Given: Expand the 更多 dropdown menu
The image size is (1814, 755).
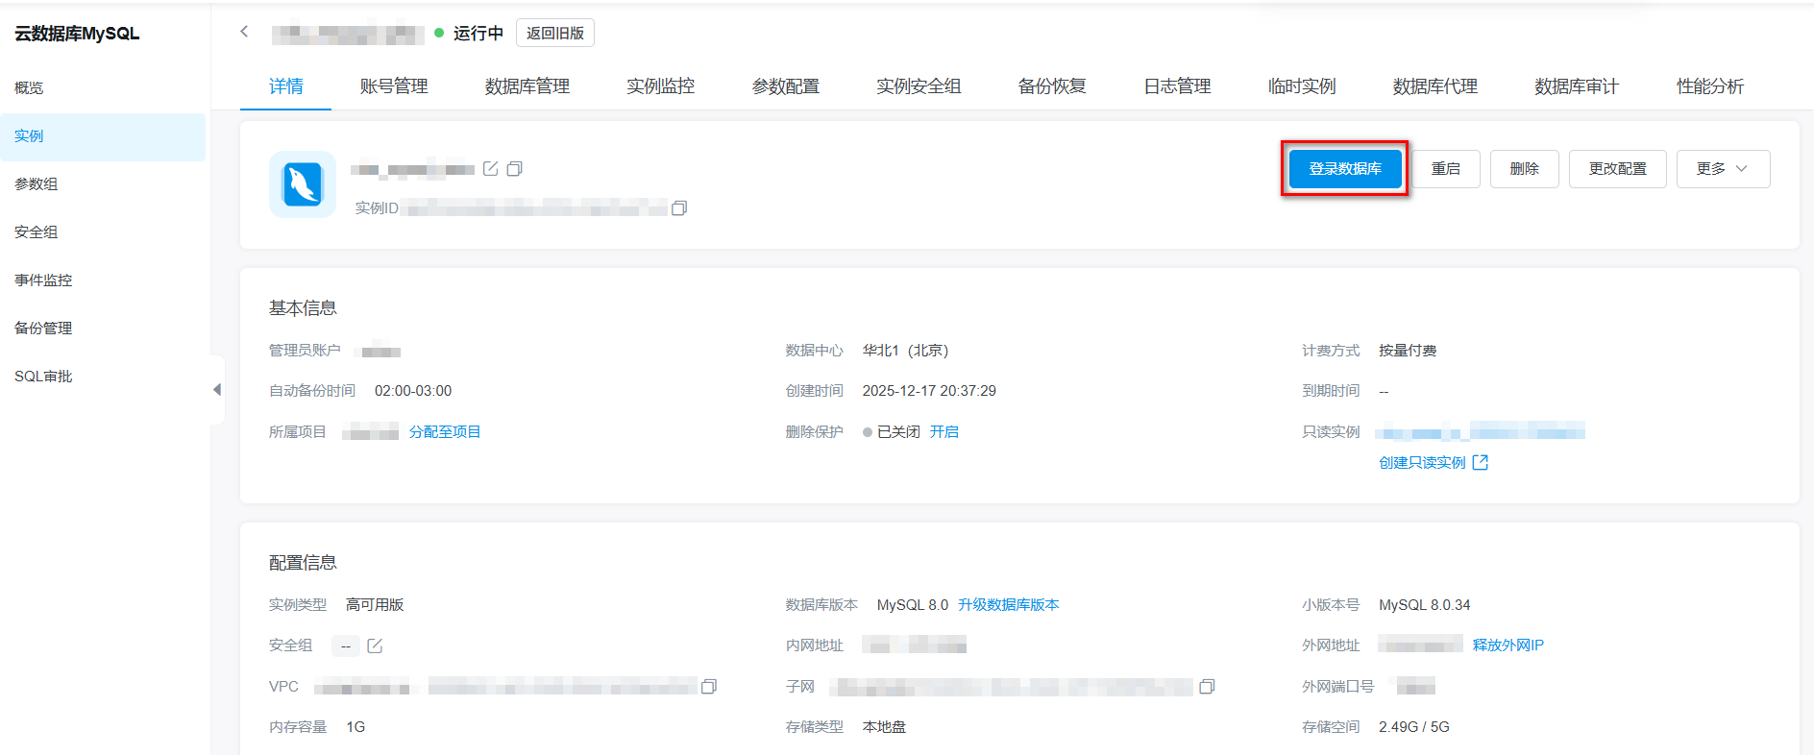Looking at the screenshot, I should 1723,169.
